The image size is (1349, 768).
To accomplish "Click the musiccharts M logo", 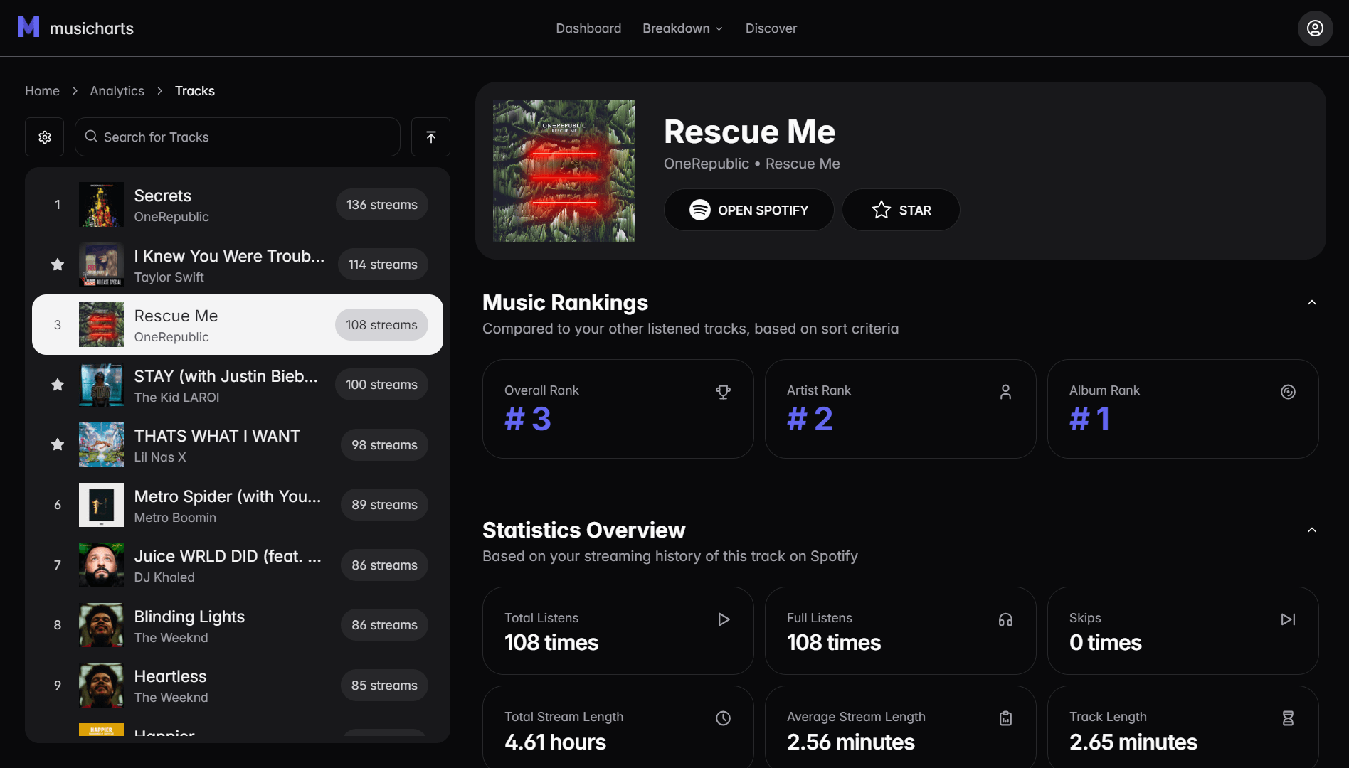I will [x=28, y=27].
